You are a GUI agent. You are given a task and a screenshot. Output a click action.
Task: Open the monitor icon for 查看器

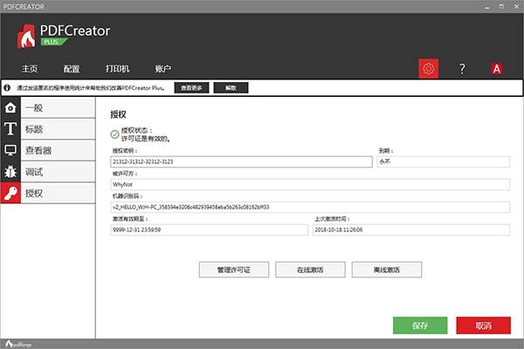(x=10, y=150)
